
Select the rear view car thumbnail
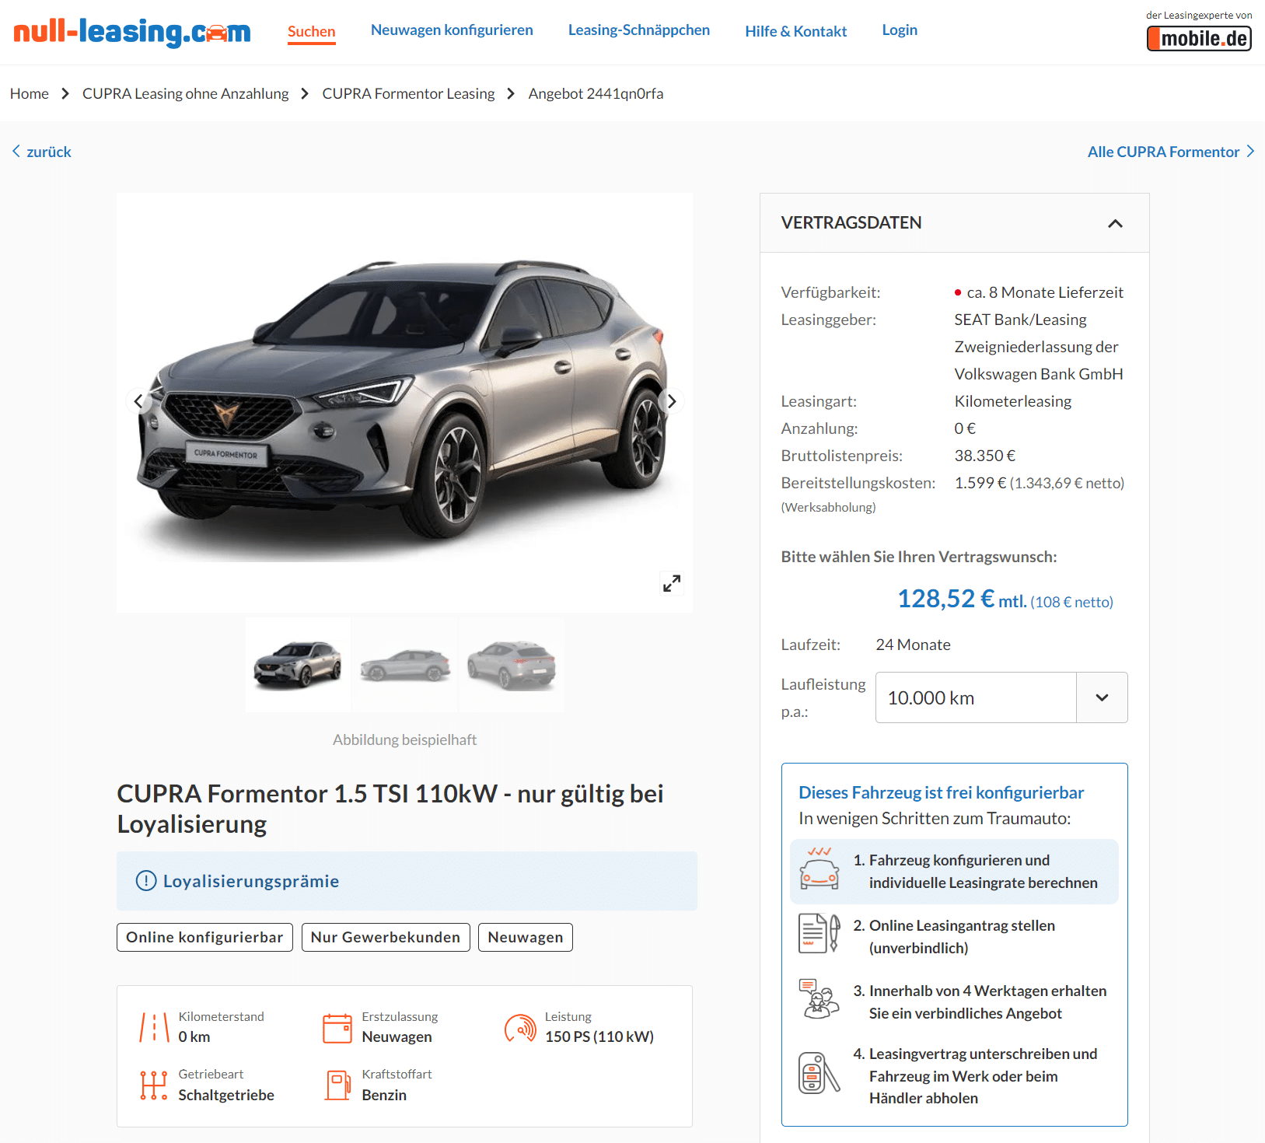coord(512,665)
